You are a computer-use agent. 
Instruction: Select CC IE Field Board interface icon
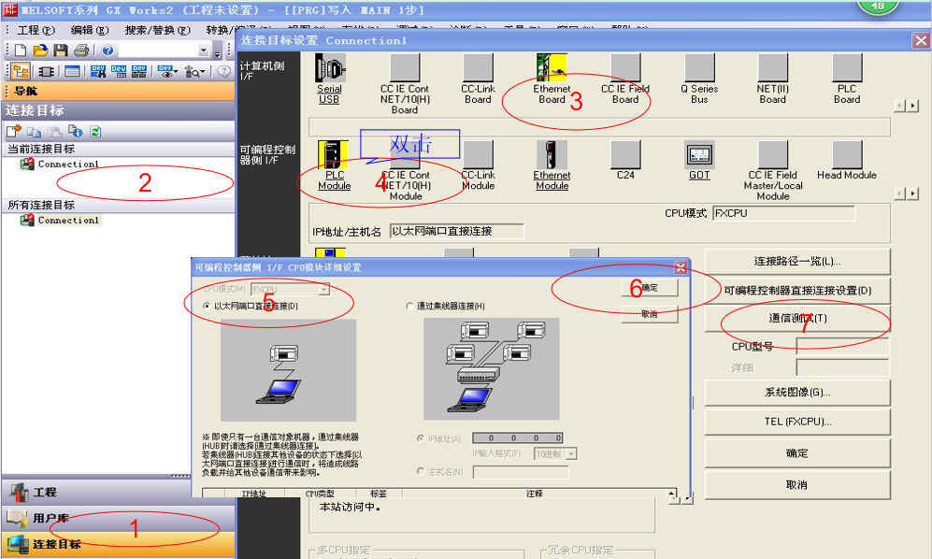click(x=625, y=79)
